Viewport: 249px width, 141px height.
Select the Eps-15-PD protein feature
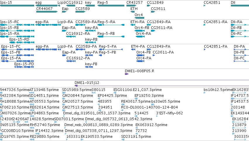click(24, 67)
